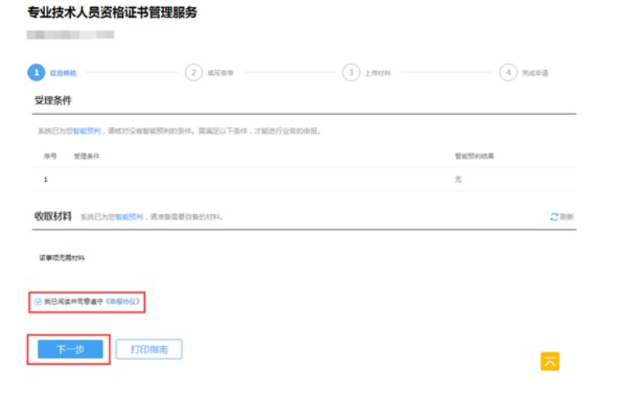This screenshot has width=625, height=396.
Task: Go to the 上传材料 step label
Action: pyautogui.click(x=377, y=73)
